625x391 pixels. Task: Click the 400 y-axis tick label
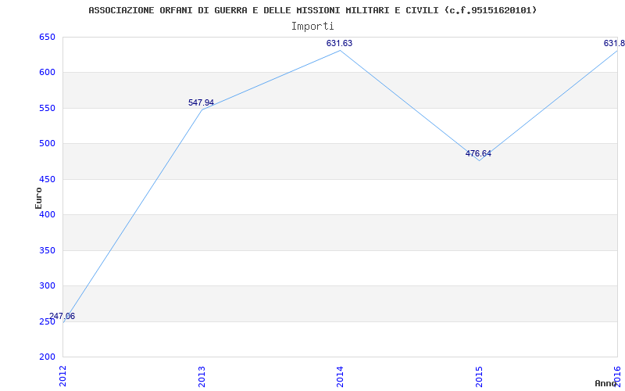[x=47, y=214]
